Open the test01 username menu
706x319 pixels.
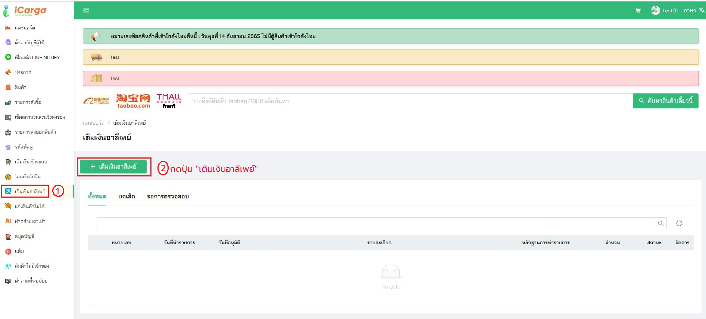pos(670,10)
